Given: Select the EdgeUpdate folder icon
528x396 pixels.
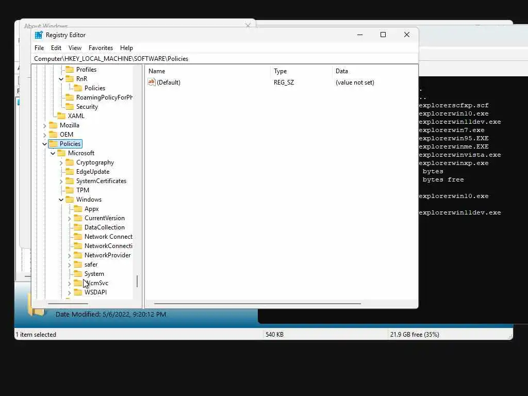Looking at the screenshot, I should [x=70, y=172].
